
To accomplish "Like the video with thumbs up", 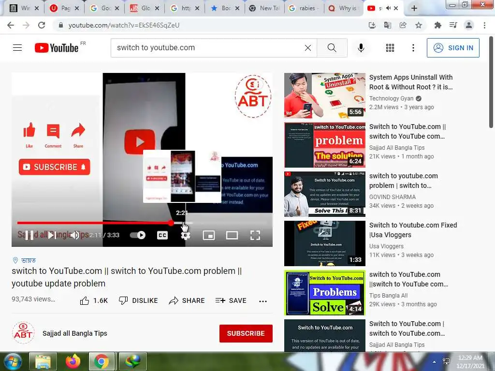I will tap(94, 300).
